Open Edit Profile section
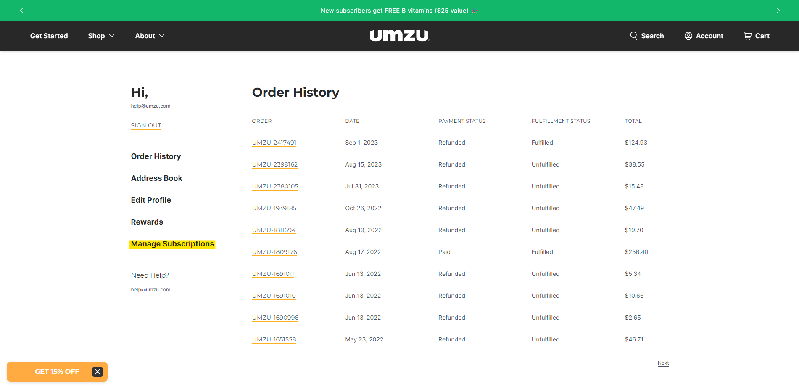The image size is (799, 389). pos(151,200)
